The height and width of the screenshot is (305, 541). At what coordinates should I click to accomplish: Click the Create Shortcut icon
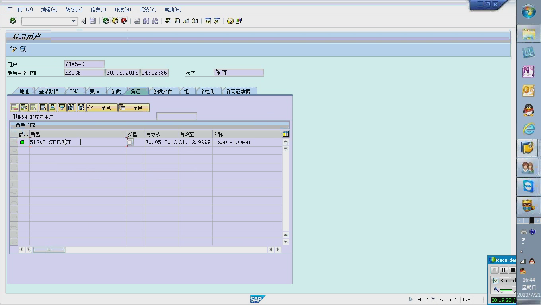(217, 21)
